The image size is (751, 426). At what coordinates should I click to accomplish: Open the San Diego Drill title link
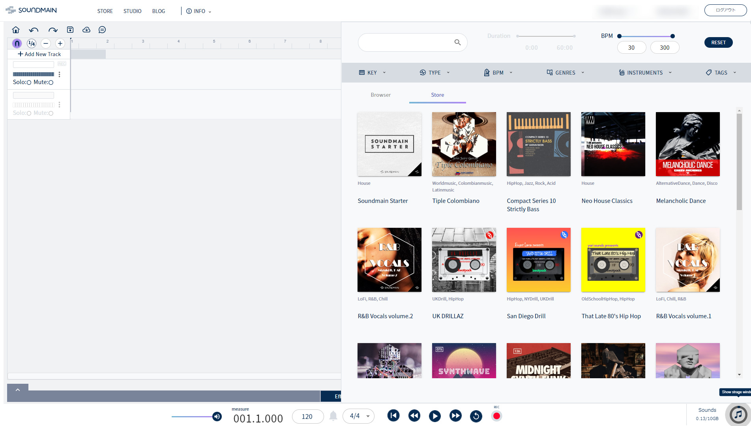click(526, 316)
